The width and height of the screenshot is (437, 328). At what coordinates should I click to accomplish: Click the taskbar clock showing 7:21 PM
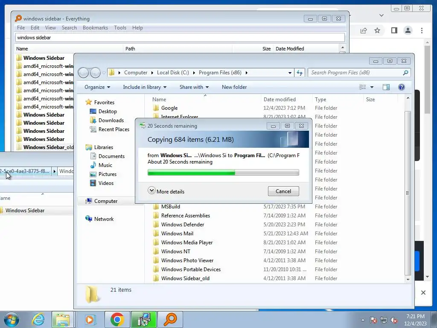click(415, 319)
